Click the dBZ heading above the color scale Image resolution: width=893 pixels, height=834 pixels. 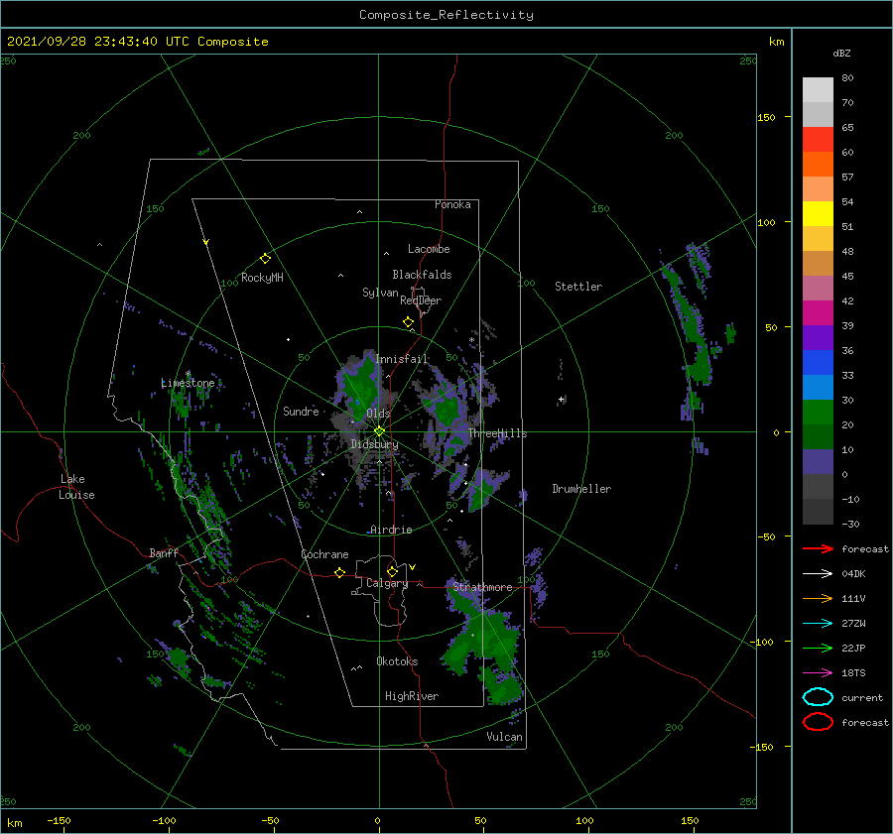pyautogui.click(x=841, y=53)
